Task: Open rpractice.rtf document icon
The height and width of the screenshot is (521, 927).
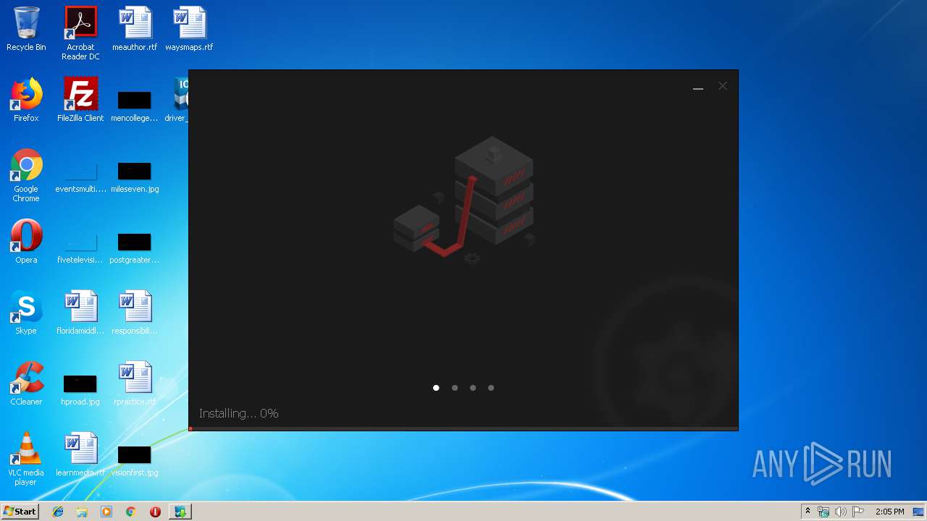Action: tap(135, 384)
